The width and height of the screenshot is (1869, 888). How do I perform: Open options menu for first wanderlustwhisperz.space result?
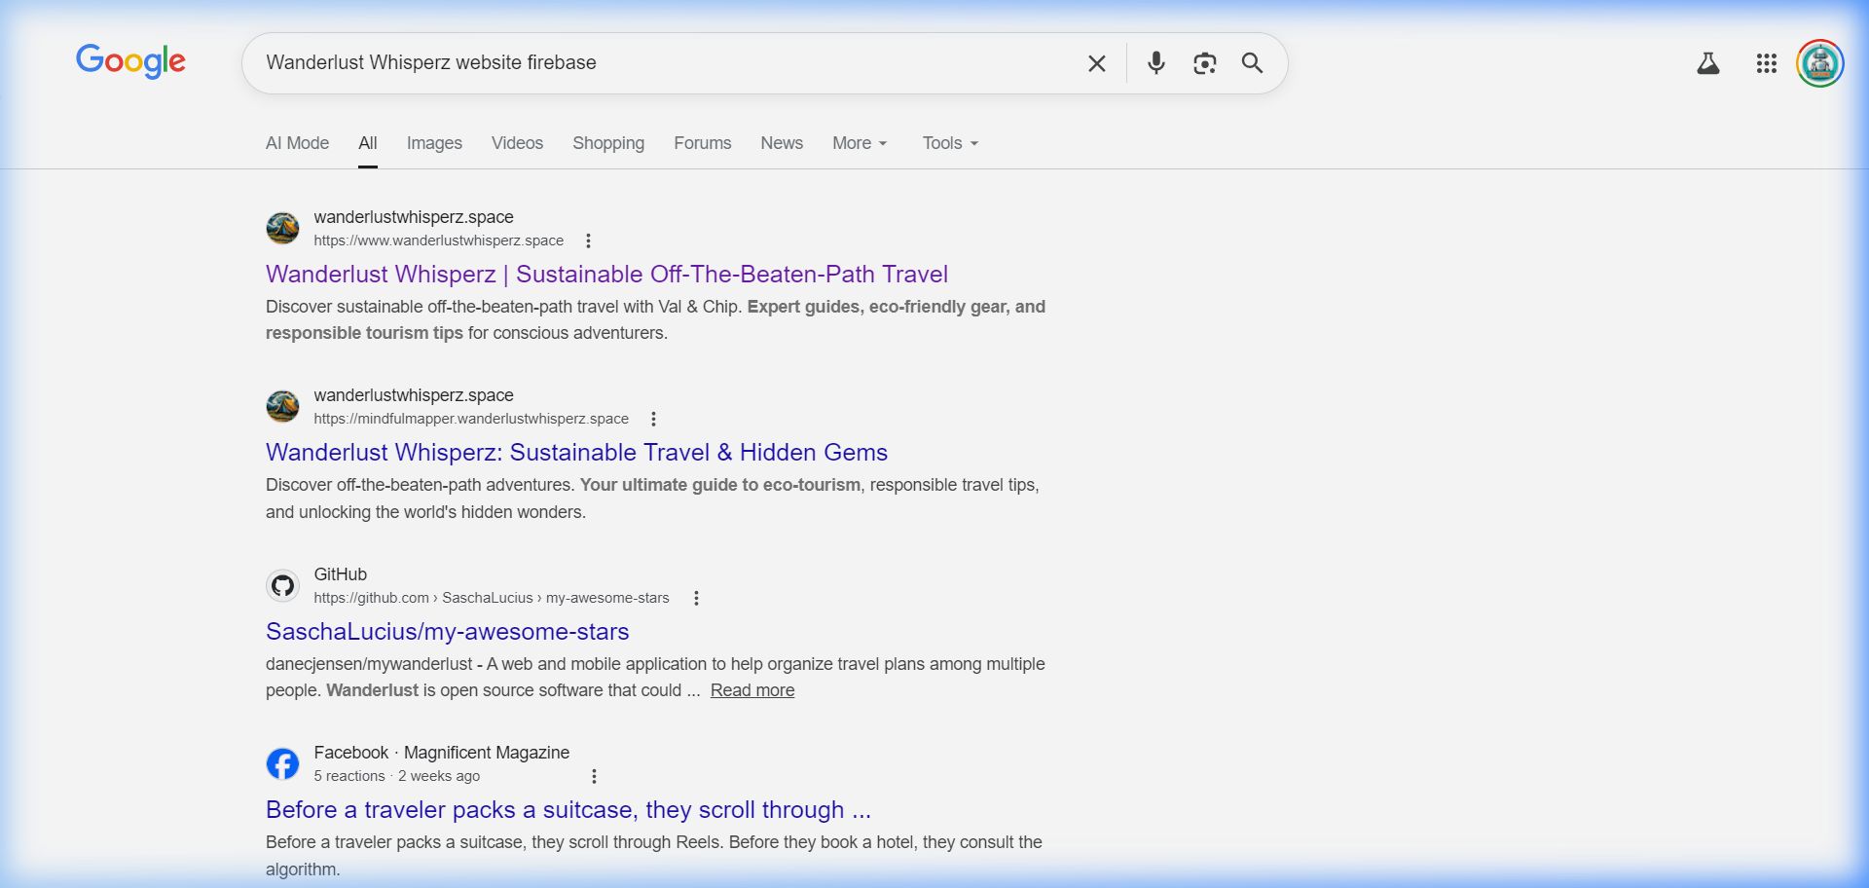pyautogui.click(x=588, y=240)
